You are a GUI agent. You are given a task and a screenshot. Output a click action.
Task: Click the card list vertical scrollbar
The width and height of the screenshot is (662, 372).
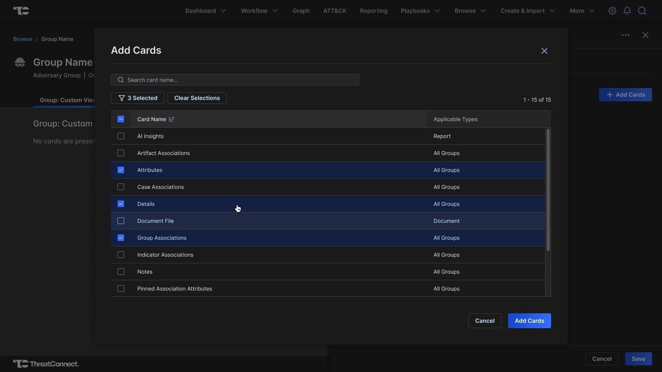point(548,190)
